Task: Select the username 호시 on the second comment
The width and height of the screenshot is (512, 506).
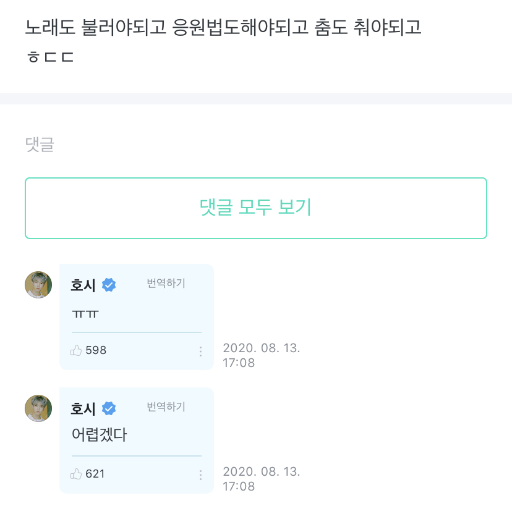Action: point(83,408)
